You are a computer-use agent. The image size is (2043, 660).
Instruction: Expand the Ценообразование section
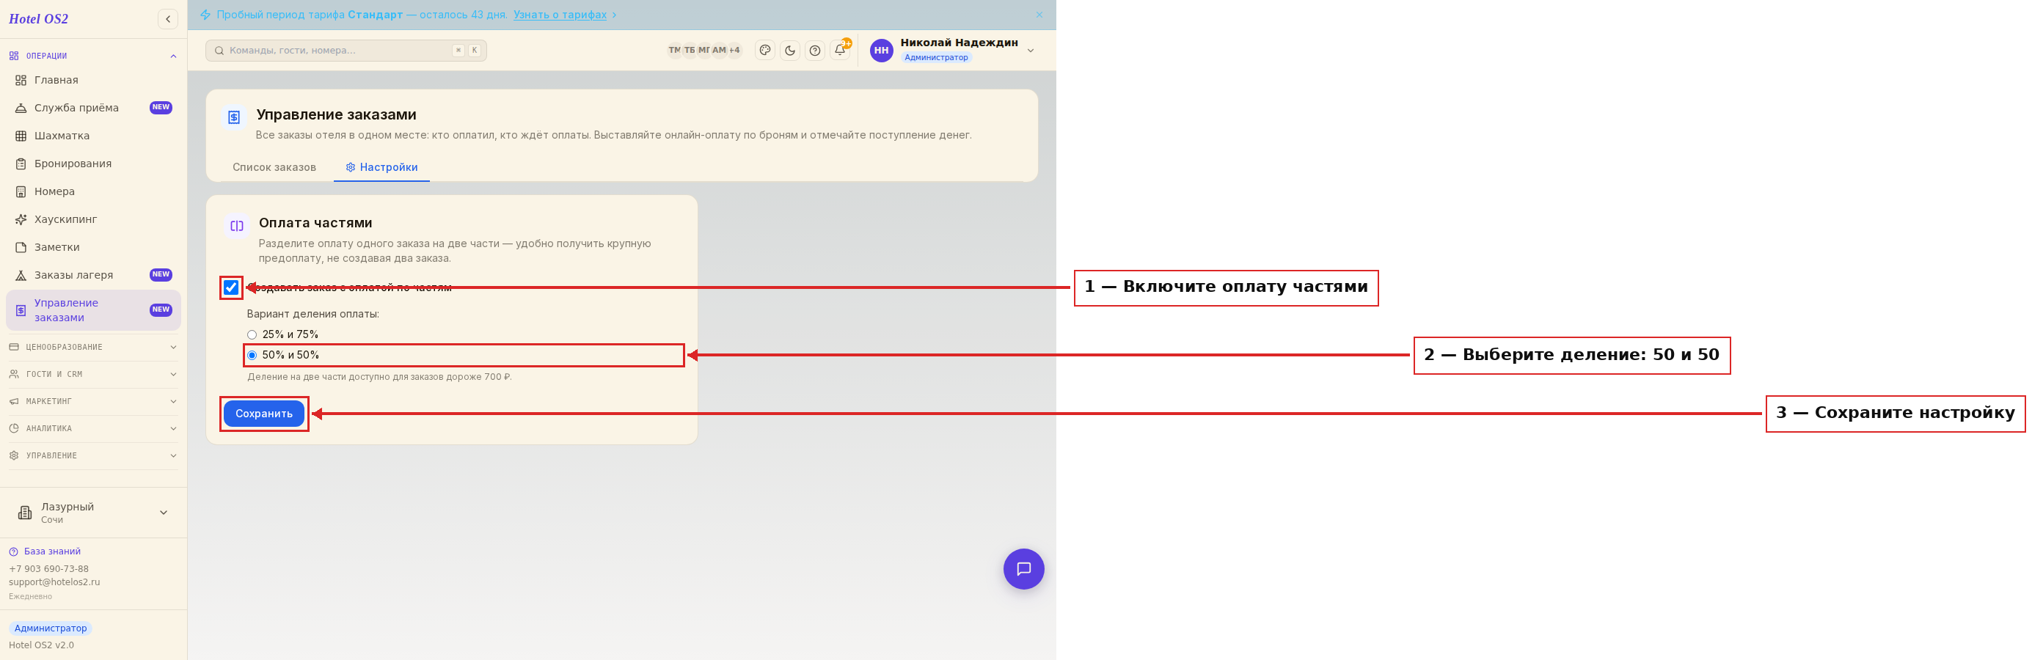94,347
